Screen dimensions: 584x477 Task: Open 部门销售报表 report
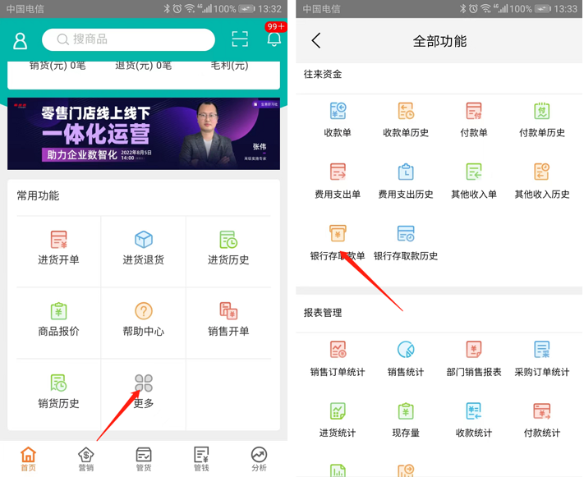(x=474, y=359)
